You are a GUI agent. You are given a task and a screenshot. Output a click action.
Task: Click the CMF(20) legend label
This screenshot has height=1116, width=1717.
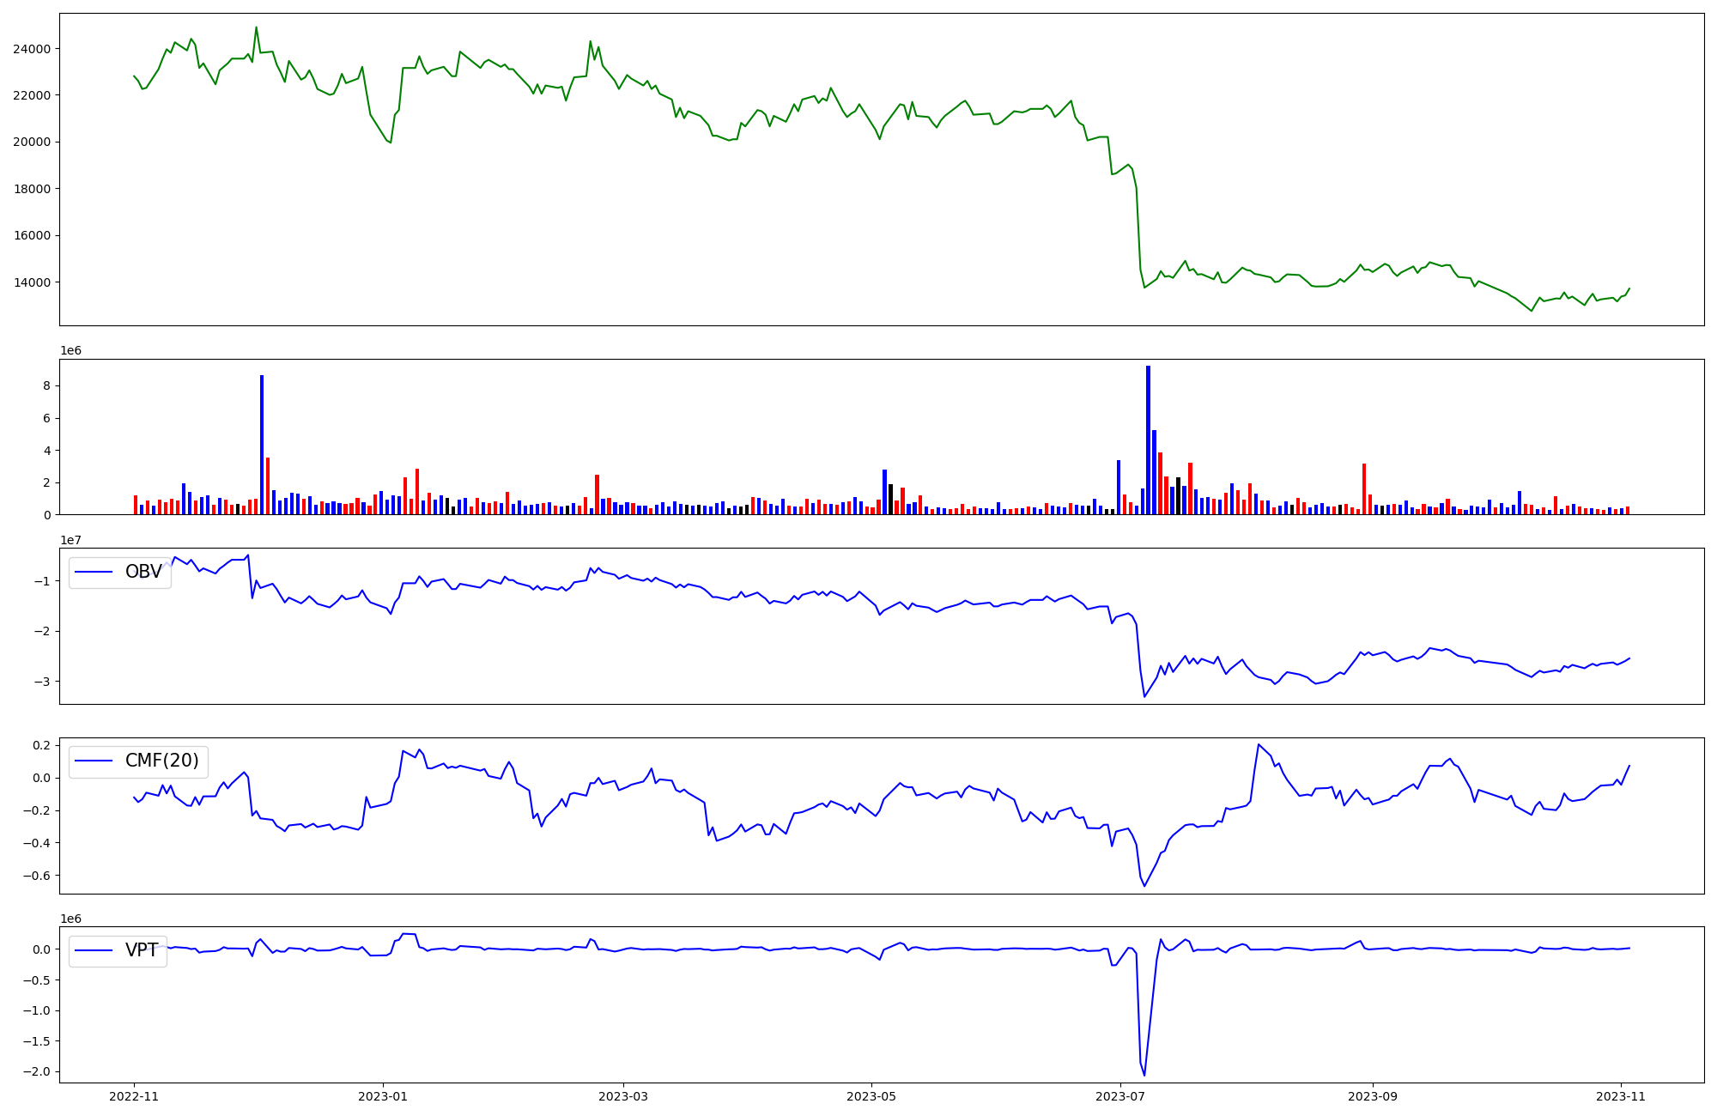coord(161,761)
